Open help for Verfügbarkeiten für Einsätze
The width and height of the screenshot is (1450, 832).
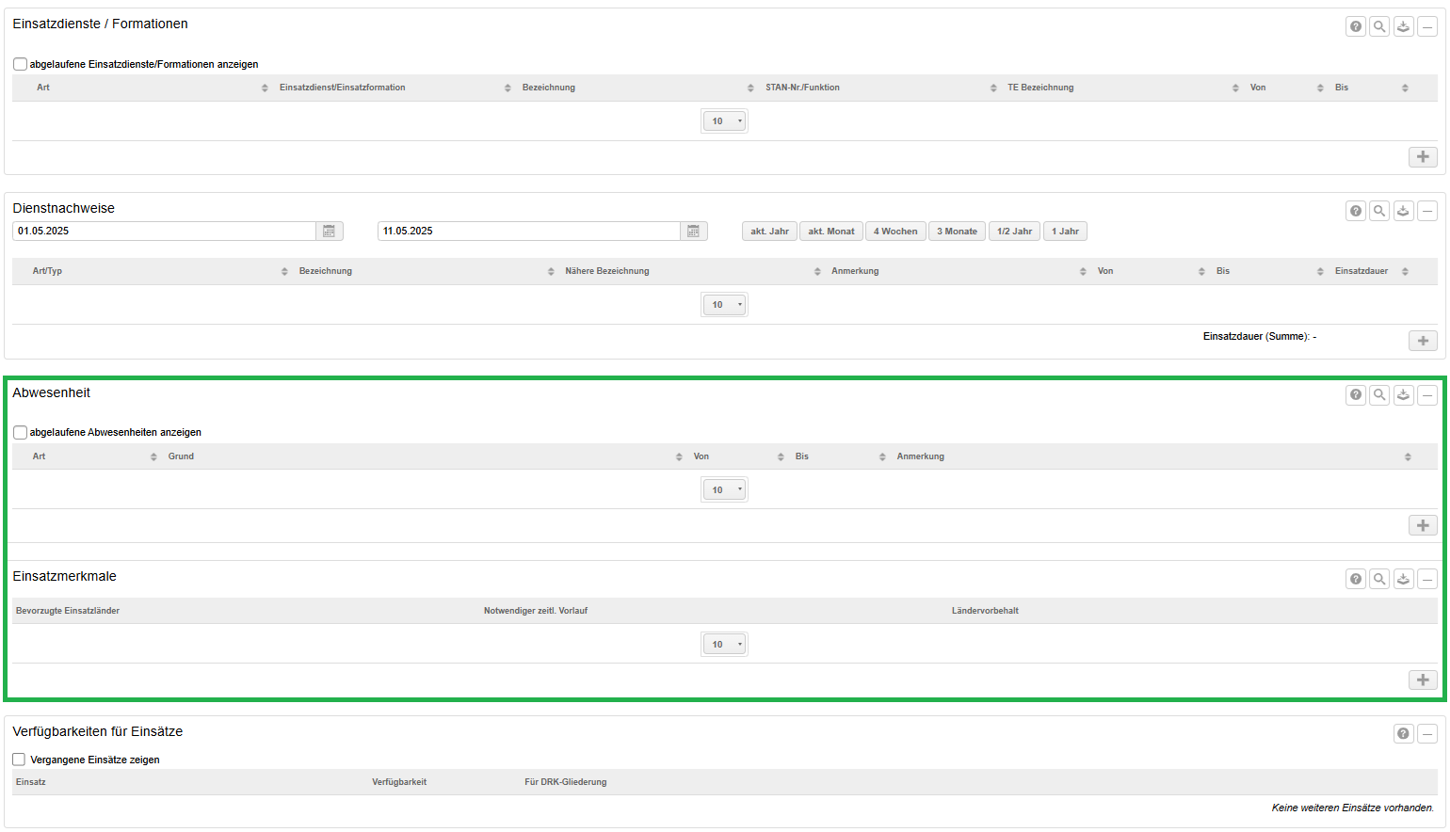coord(1403,734)
